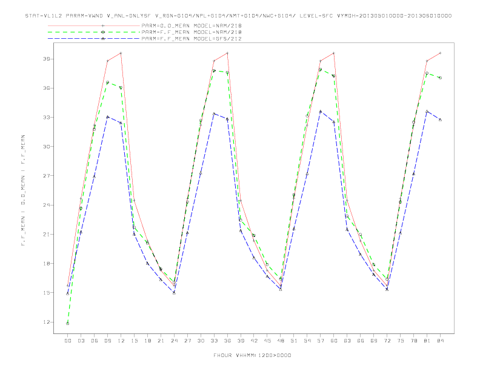The width and height of the screenshot is (480, 371).
Task: Select legend entry PARM=O.O_MEAN MODEL=NAM/218
Action: click(192, 25)
